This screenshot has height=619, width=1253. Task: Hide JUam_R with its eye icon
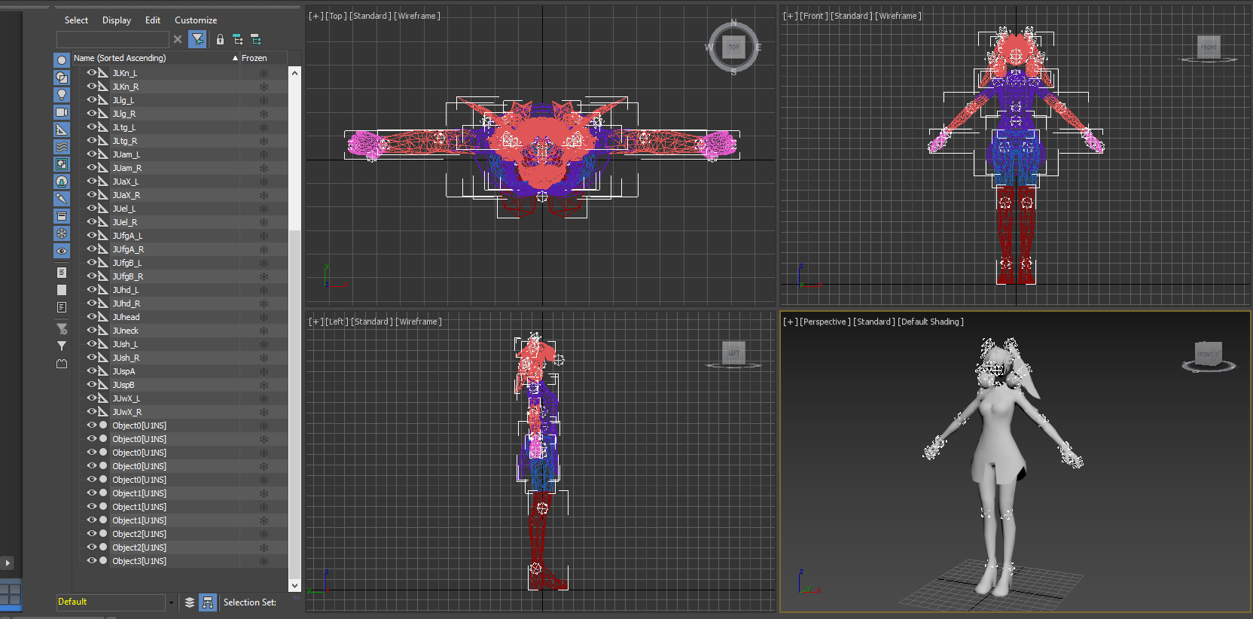(x=92, y=168)
